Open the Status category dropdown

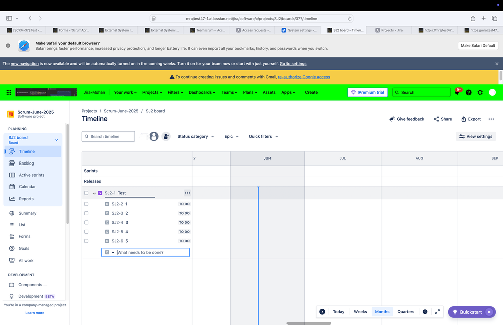point(196,136)
